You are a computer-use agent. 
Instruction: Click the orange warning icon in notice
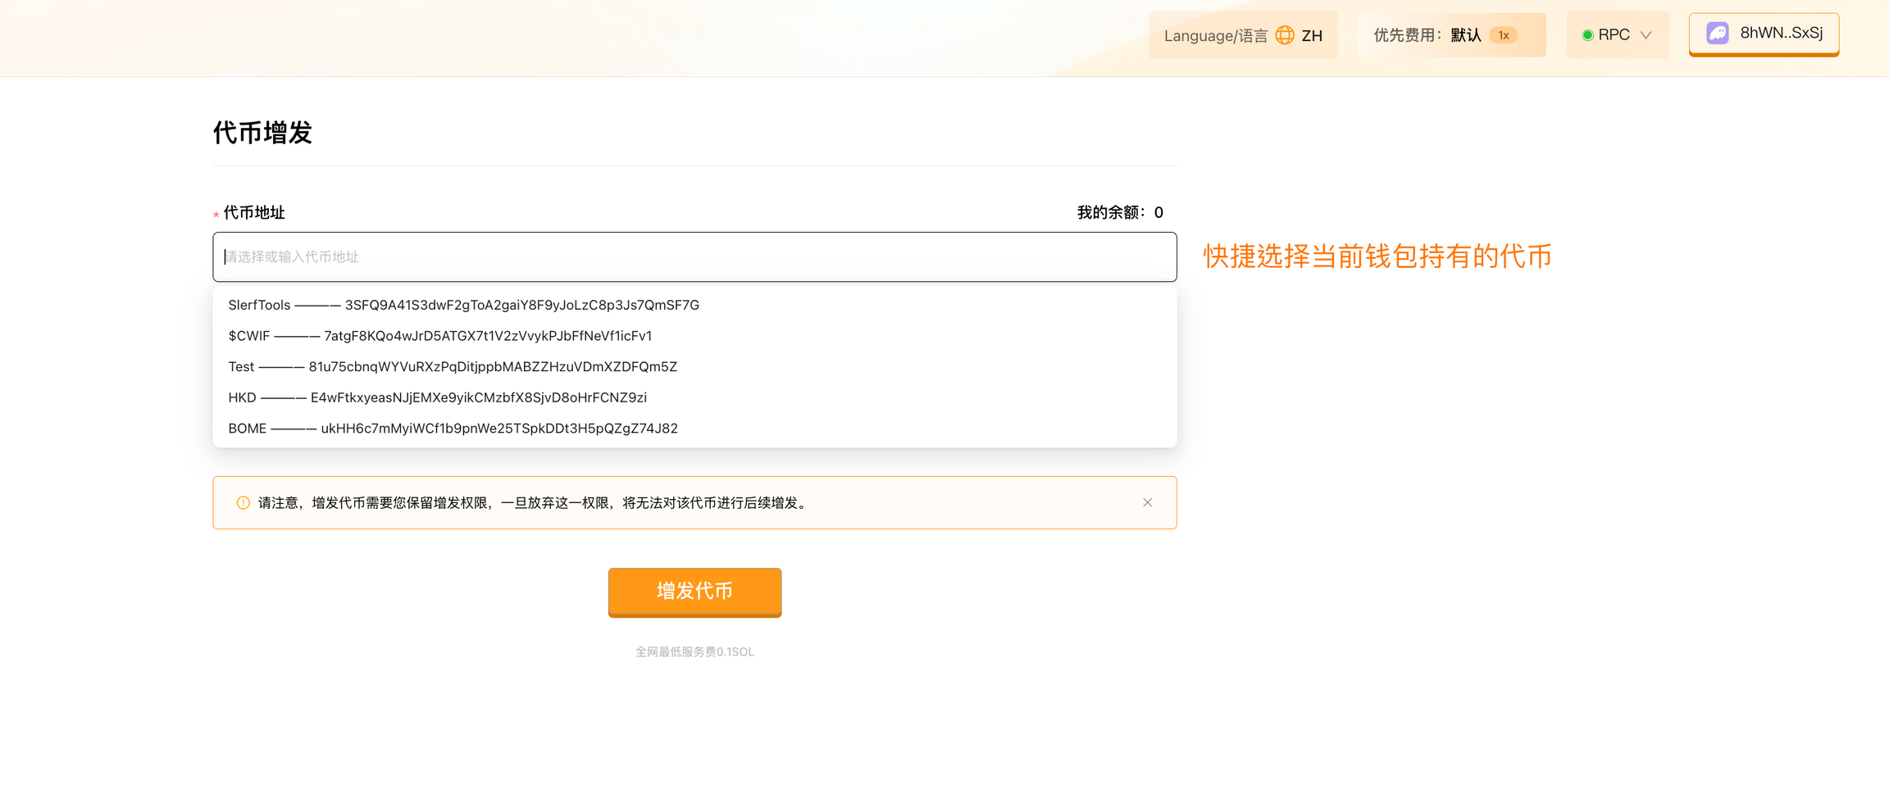(244, 502)
